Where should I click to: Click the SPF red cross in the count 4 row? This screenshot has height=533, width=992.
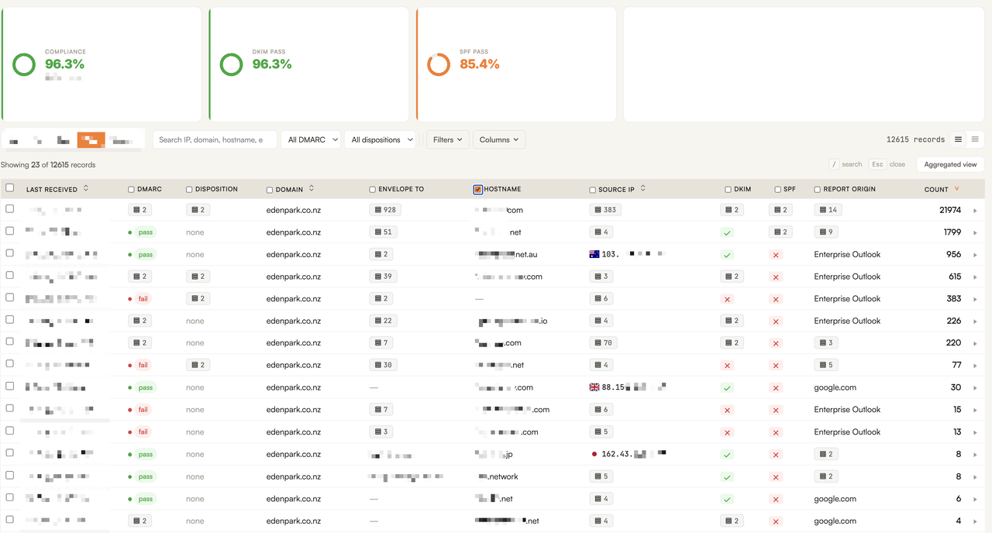point(776,521)
